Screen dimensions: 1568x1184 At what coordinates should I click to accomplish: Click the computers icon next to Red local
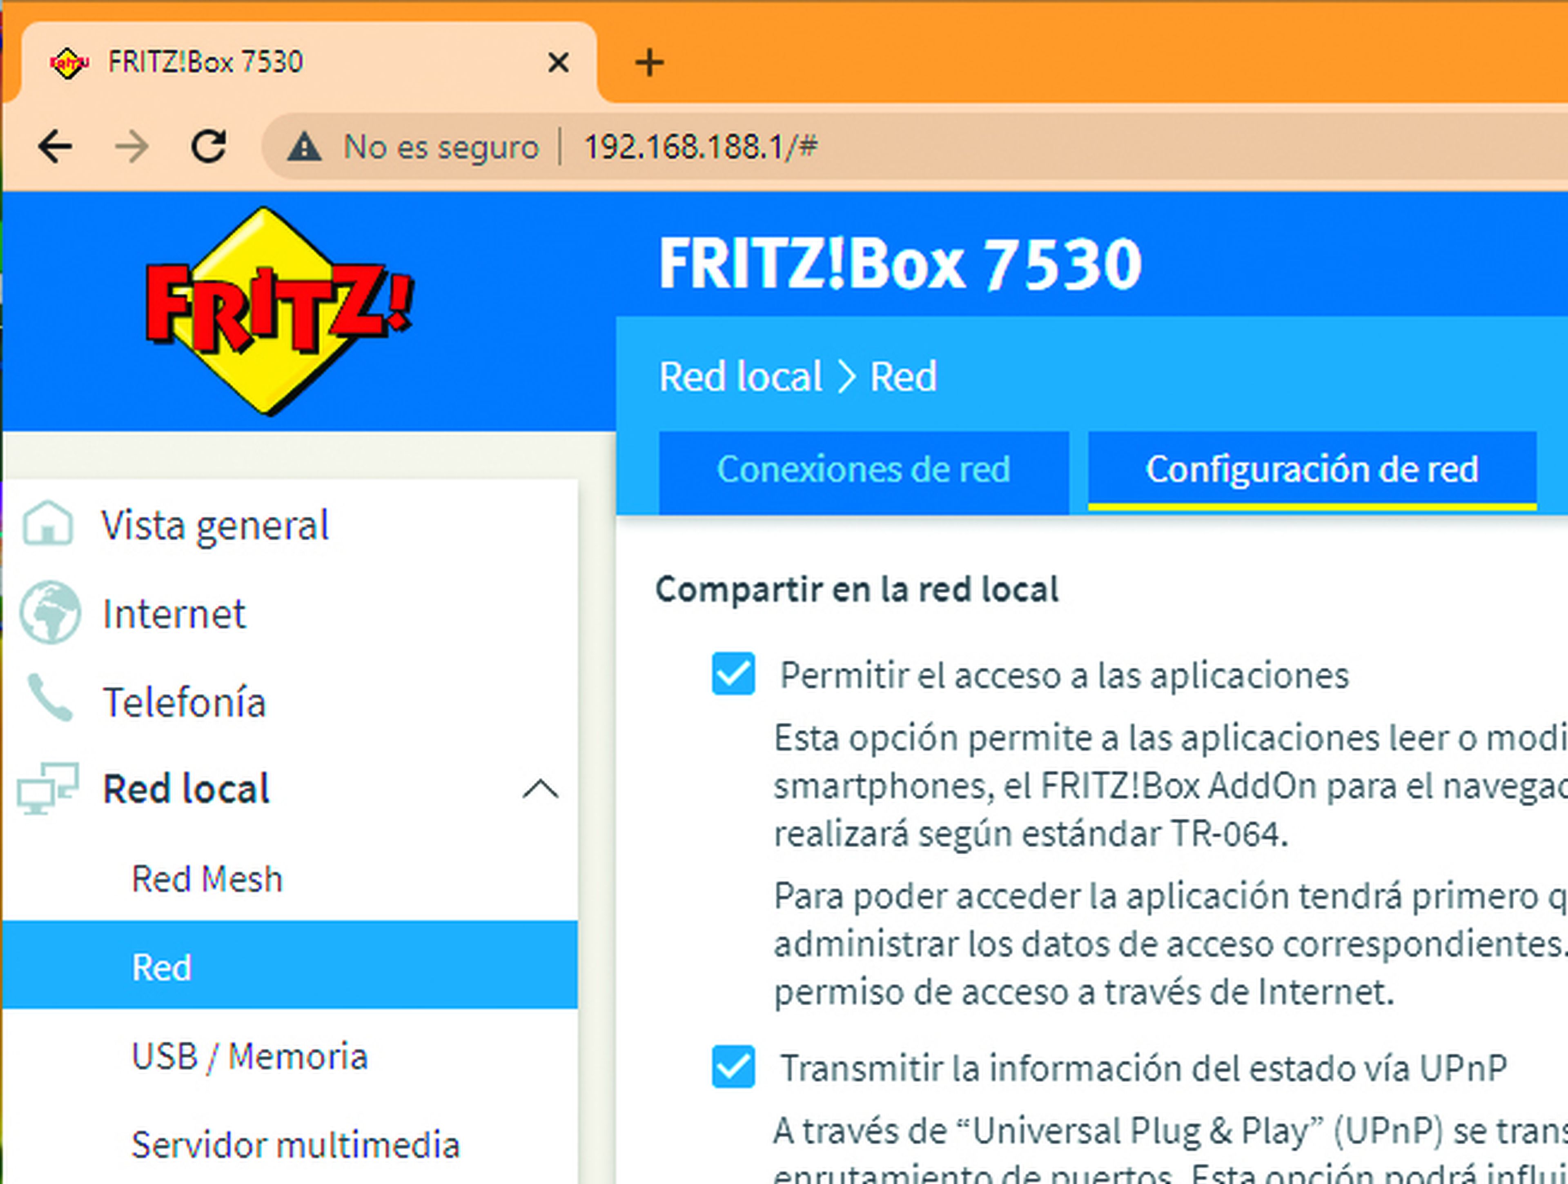pos(47,788)
